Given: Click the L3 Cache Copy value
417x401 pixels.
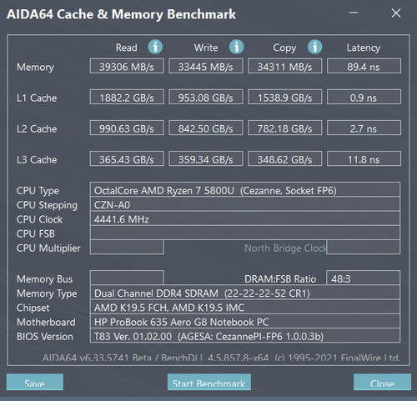Looking at the screenshot, I should click(x=284, y=158).
